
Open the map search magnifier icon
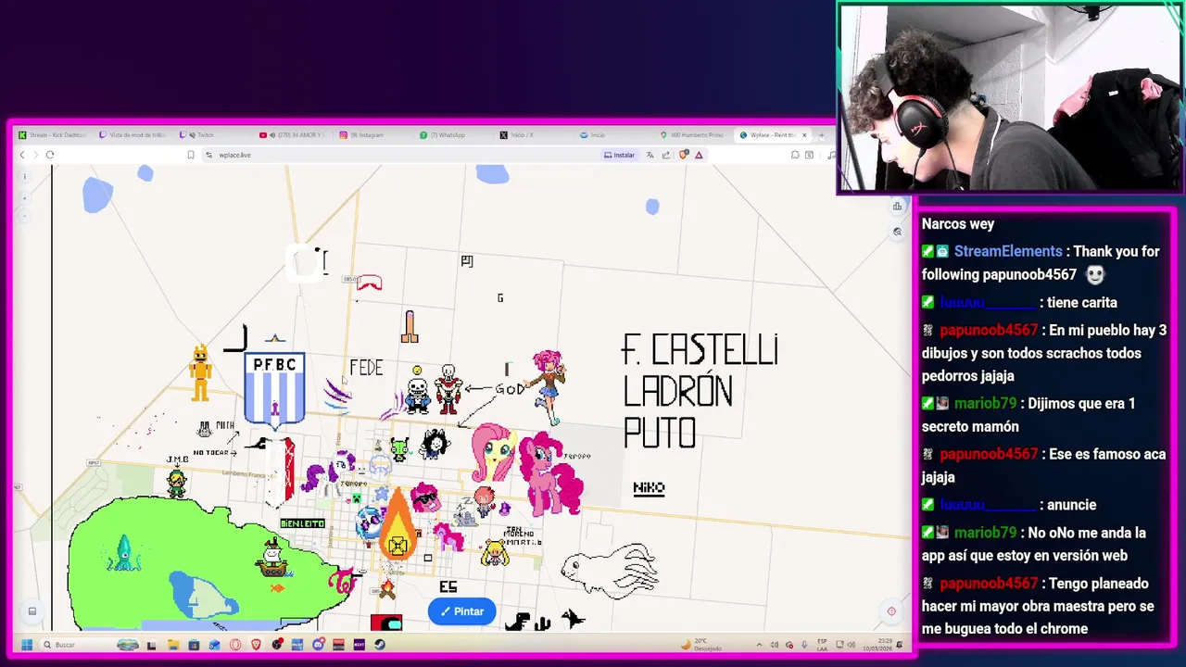(x=897, y=232)
